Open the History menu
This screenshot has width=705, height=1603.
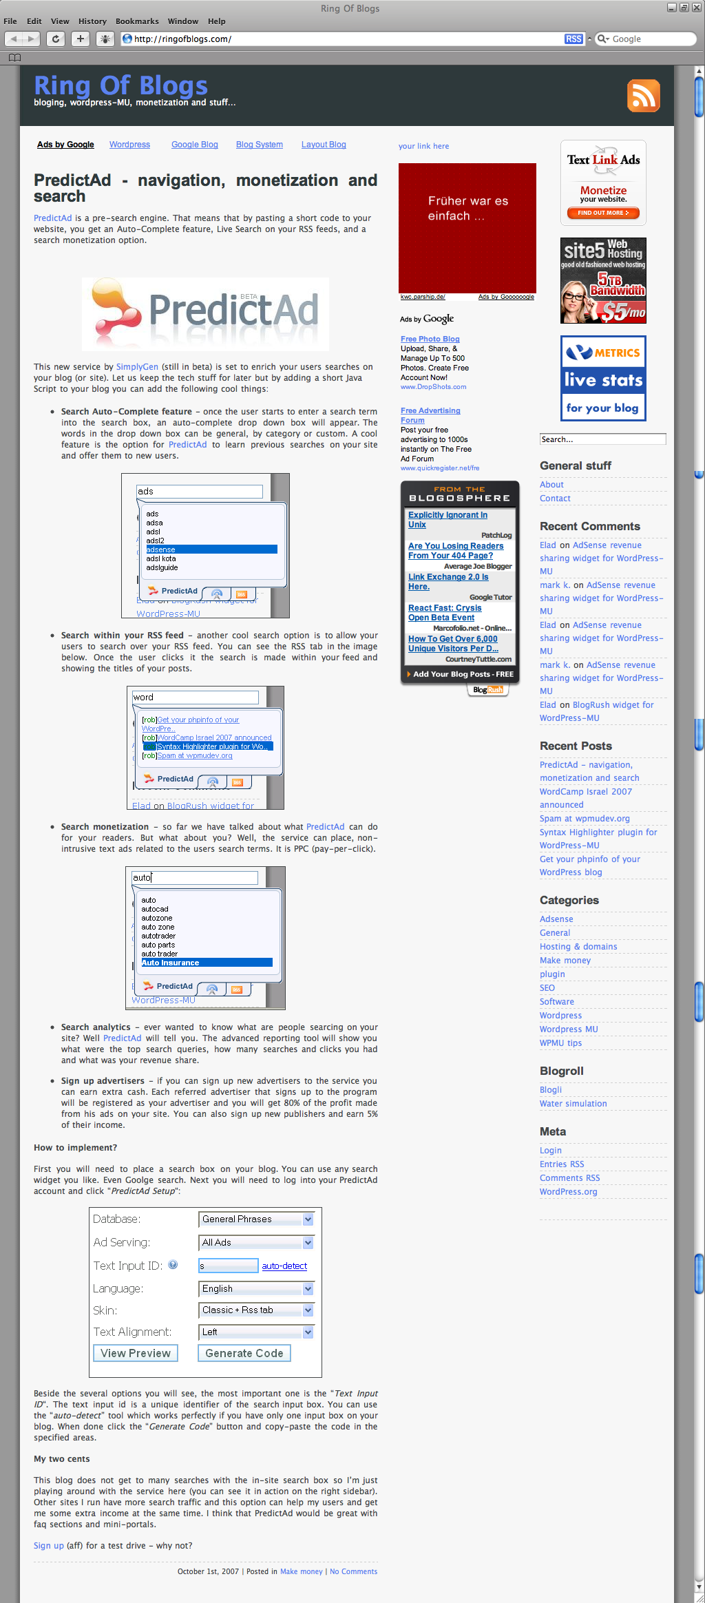(92, 21)
